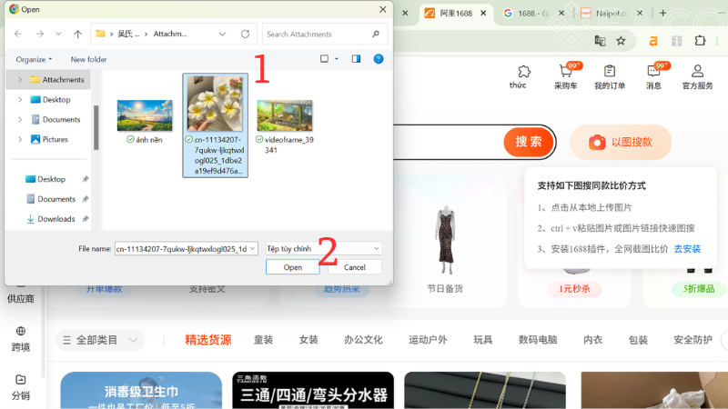Image resolution: width=728 pixels, height=409 pixels.
Task: Open 我的订单 orders icon
Action: click(x=610, y=77)
